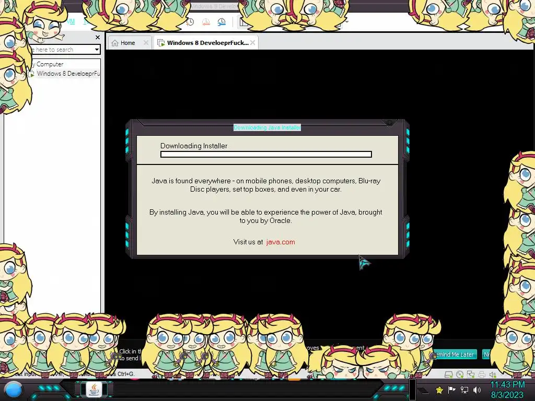This screenshot has height=401, width=535.
Task: Click the "Visit us at" text
Action: point(248,242)
